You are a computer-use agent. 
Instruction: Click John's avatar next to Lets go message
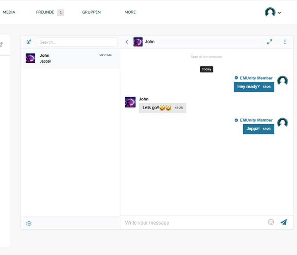click(130, 102)
